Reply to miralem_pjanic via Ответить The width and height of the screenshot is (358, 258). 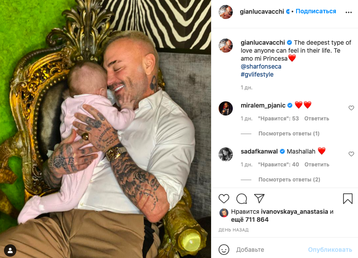317,119
